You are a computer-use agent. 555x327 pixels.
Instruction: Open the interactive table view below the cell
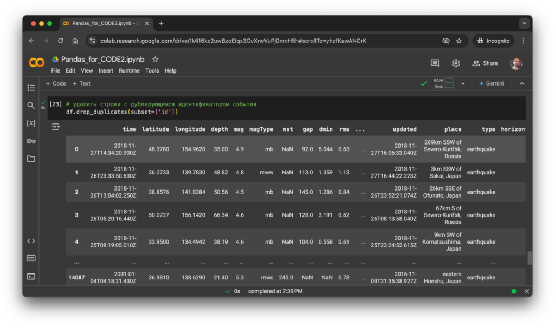(56, 126)
